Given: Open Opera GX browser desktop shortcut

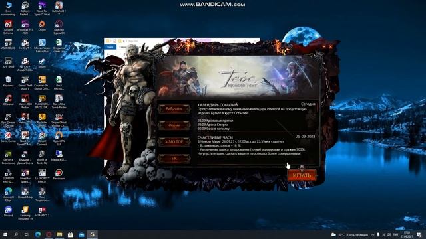Looking at the screenshot, I should 59,27.
